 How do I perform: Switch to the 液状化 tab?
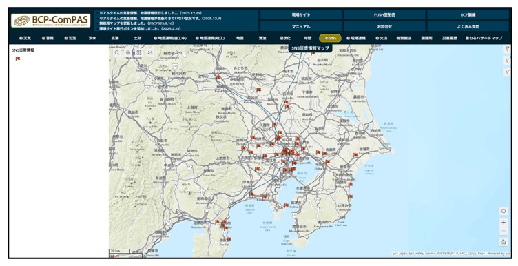point(285,38)
